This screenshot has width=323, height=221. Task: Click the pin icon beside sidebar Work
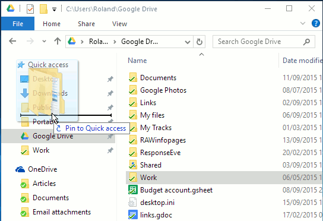pos(110,150)
